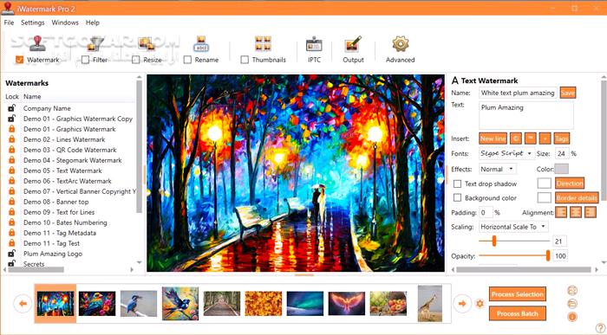
Task: Click the add images round icon
Action: 572,291
